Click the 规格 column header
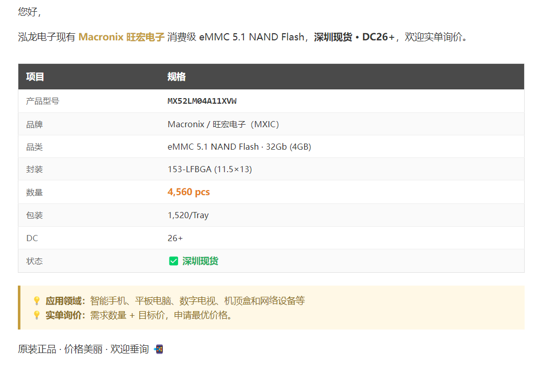This screenshot has height=376, width=543. click(x=177, y=77)
